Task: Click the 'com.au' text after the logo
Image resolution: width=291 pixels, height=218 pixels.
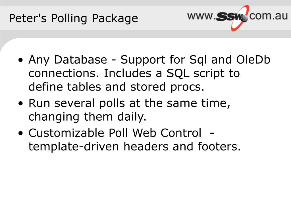Action: (269, 16)
